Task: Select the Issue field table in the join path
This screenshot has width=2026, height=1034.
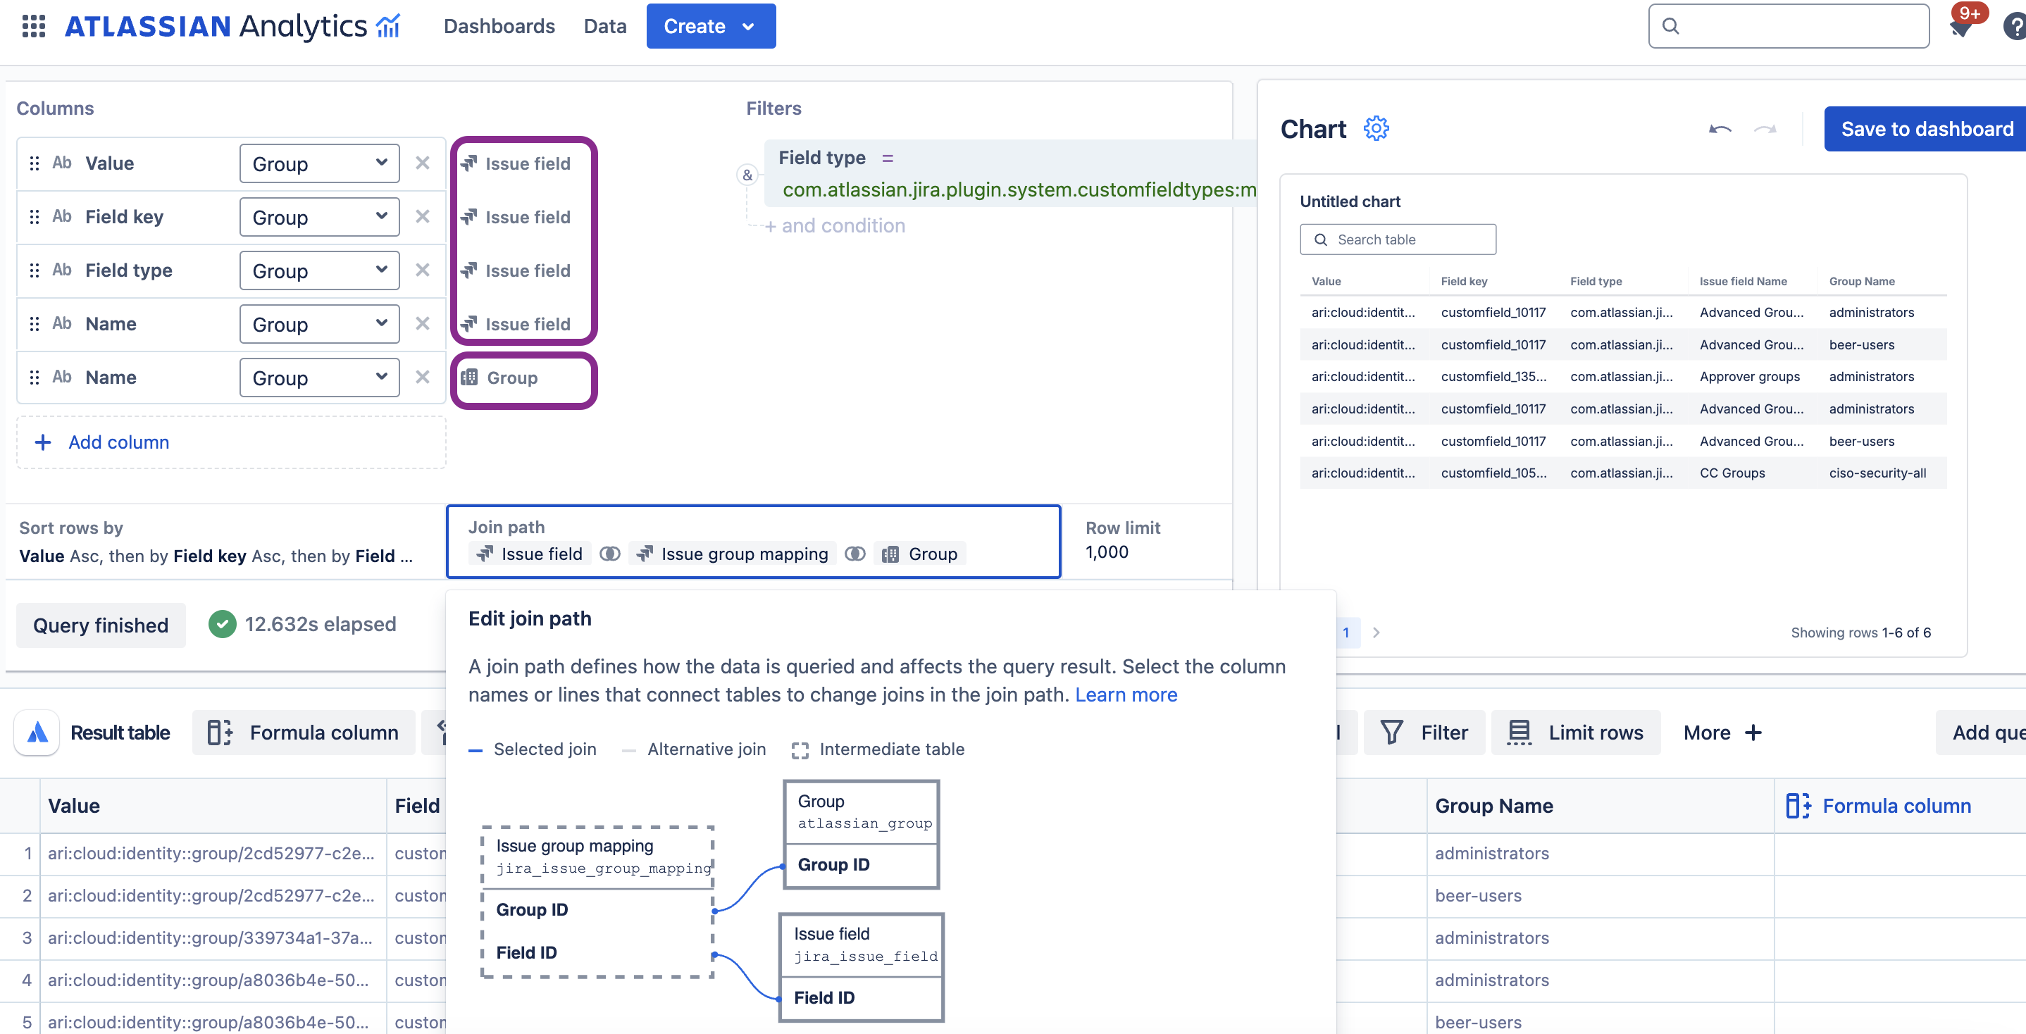Action: 529,553
